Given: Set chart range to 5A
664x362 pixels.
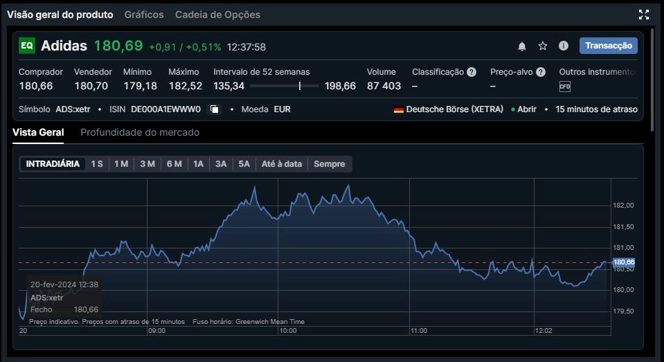Looking at the screenshot, I should pyautogui.click(x=244, y=164).
